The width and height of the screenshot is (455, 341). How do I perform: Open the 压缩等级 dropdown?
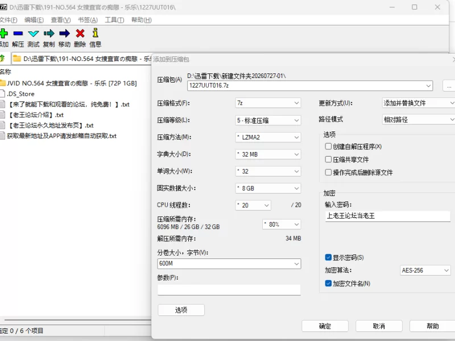tap(268, 120)
